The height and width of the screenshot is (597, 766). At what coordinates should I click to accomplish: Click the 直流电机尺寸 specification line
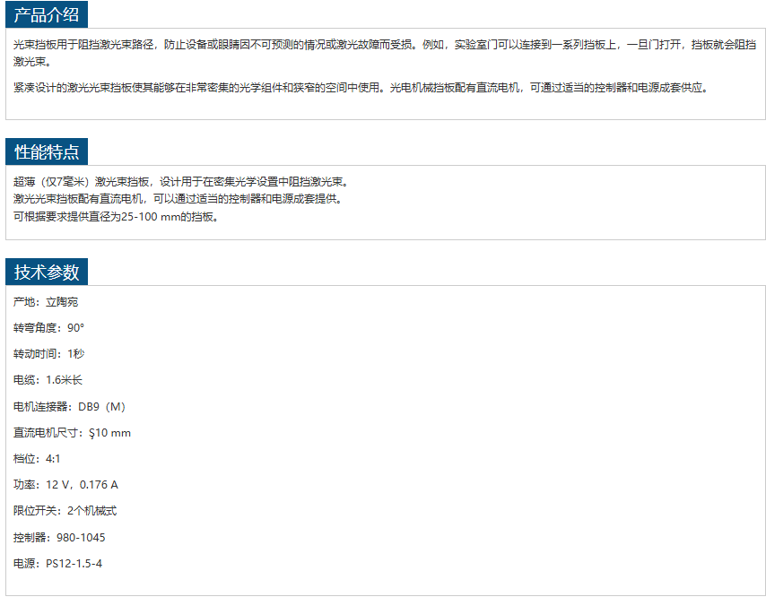click(72, 433)
